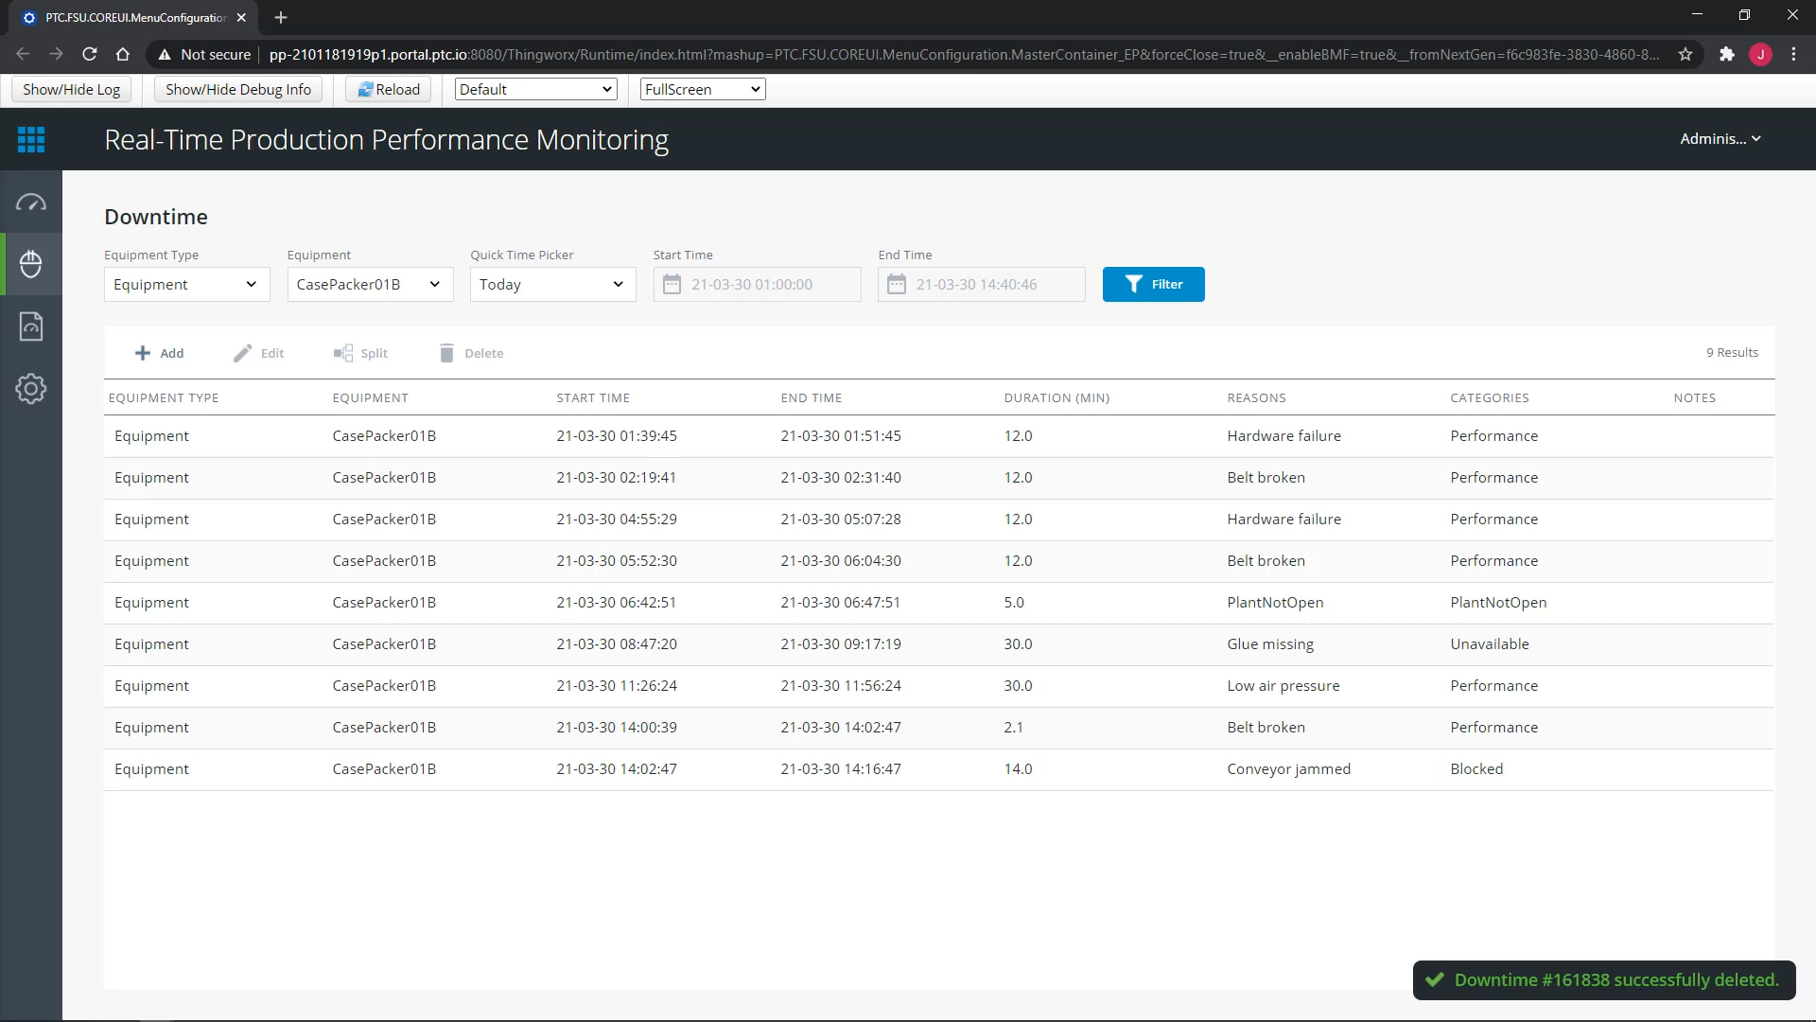The height and width of the screenshot is (1022, 1816).
Task: Select row starting 21-03-30 02:19:41
Action: tap(939, 478)
